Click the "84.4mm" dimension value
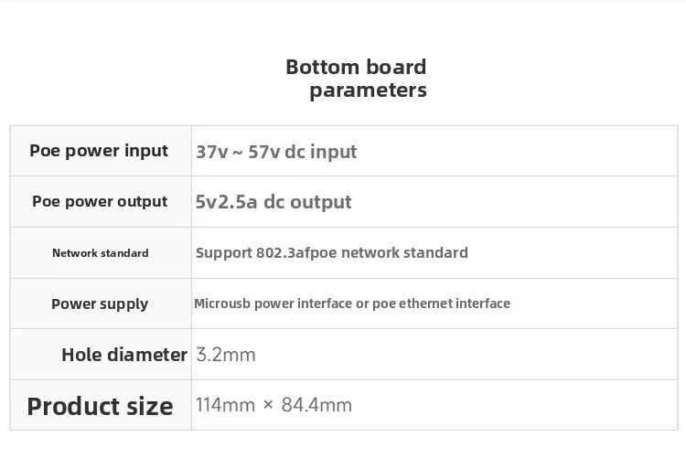 316,405
